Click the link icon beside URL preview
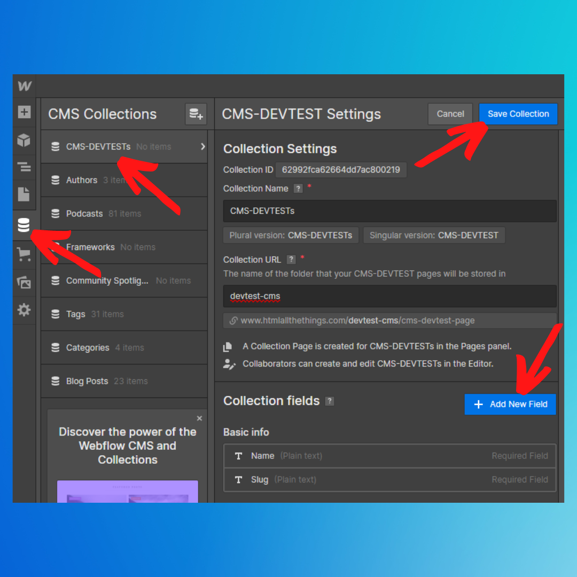577x577 pixels. 233,321
